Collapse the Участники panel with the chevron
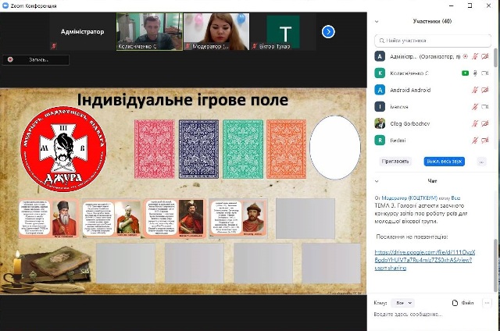 [377, 22]
